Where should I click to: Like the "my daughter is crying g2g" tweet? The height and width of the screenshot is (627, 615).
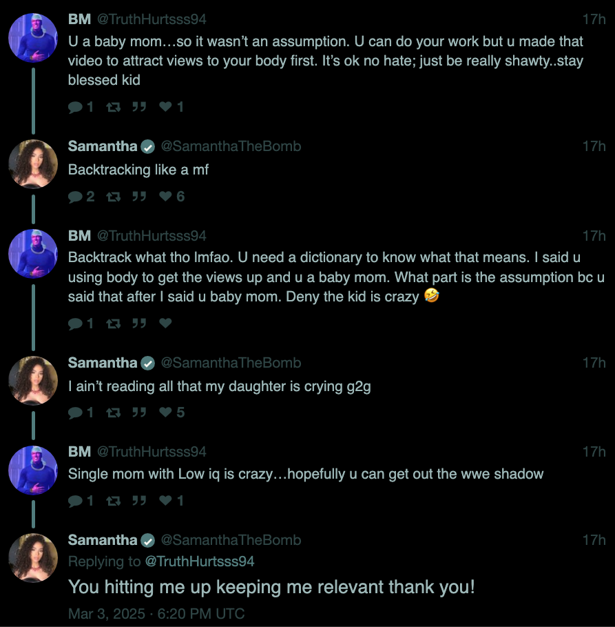tap(165, 412)
